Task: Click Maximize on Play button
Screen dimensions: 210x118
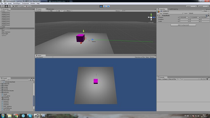Action: [140, 57]
